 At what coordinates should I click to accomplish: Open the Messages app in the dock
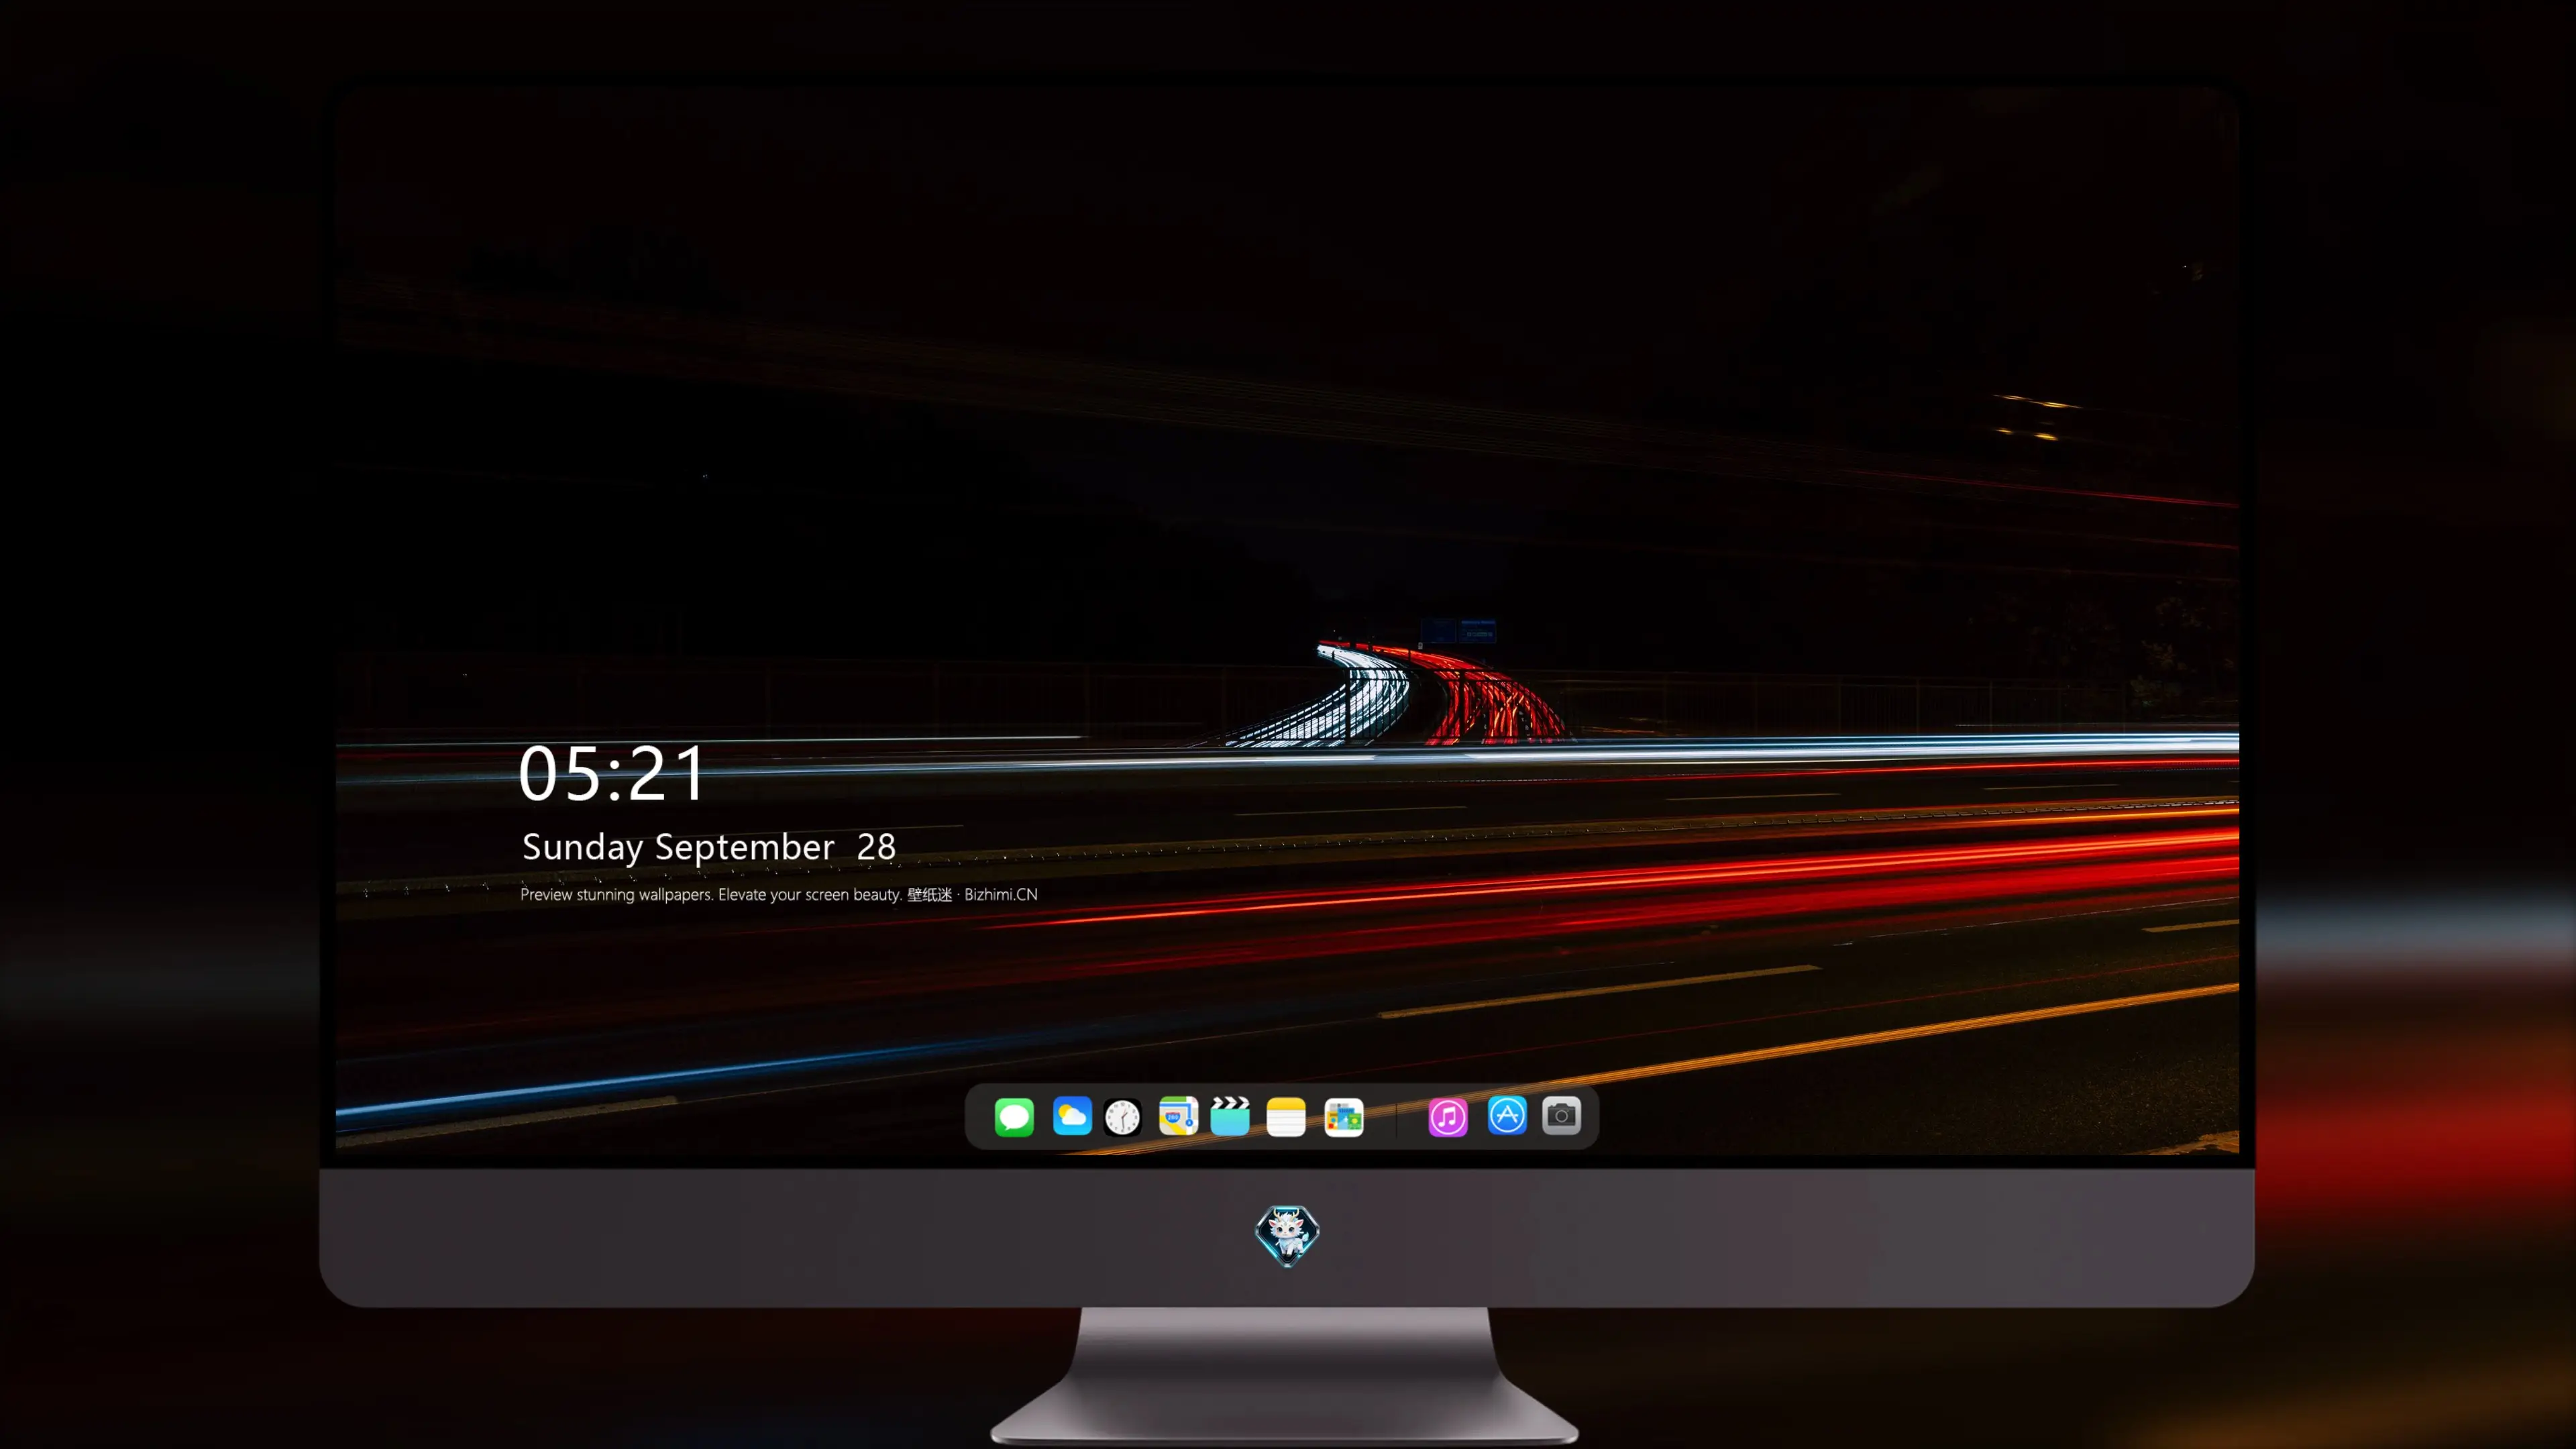click(x=1014, y=1116)
